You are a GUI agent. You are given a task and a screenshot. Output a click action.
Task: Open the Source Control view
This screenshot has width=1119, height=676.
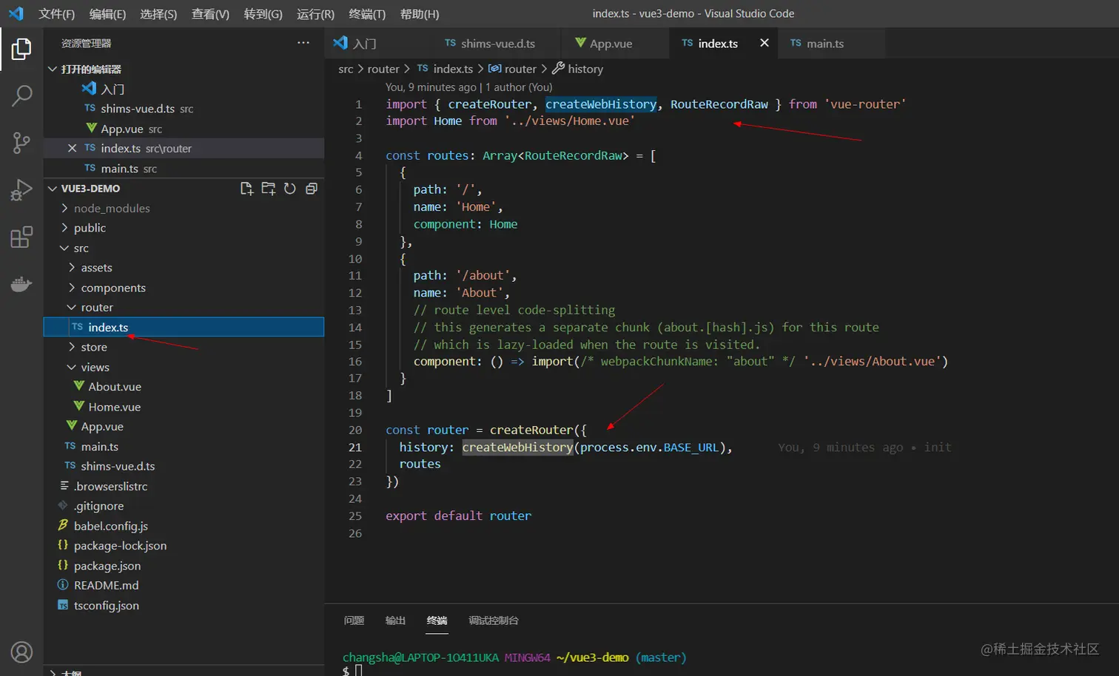tap(21, 143)
